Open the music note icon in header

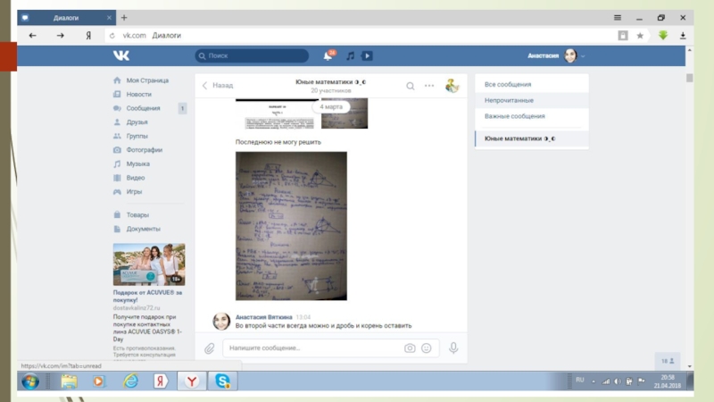[350, 55]
